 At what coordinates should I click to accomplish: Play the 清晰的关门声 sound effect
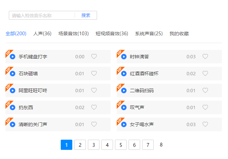coord(13,124)
